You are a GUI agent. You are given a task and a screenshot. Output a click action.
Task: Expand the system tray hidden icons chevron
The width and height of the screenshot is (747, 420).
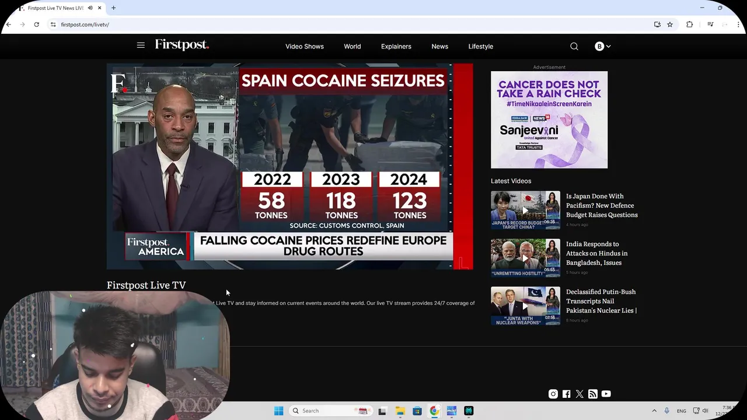point(654,411)
